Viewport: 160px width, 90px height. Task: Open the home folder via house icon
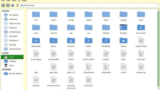(17, 5)
